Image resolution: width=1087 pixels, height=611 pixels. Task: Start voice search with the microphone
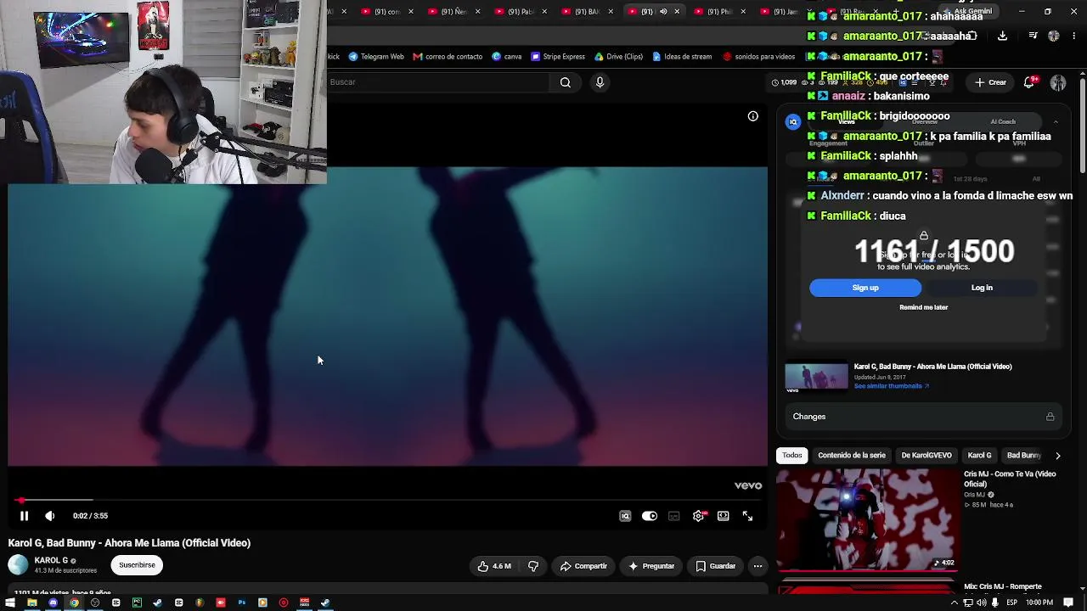point(600,82)
